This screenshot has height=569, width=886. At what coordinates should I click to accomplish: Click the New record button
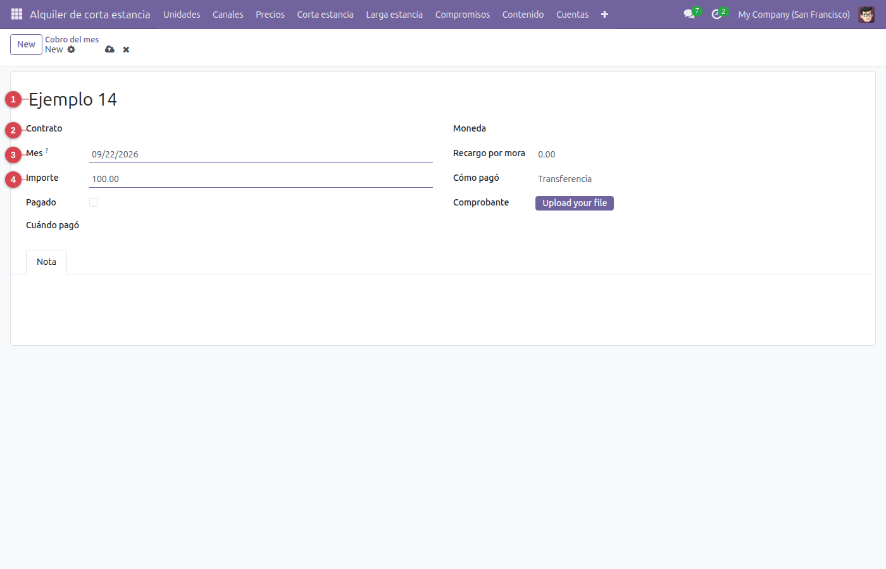[26, 44]
